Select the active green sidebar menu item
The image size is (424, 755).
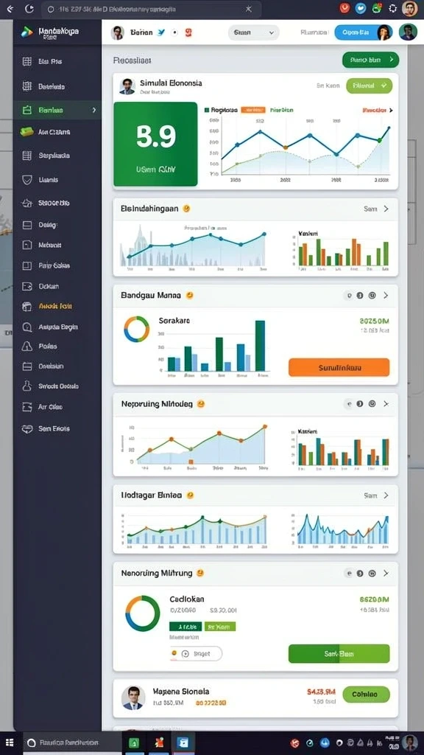57,110
